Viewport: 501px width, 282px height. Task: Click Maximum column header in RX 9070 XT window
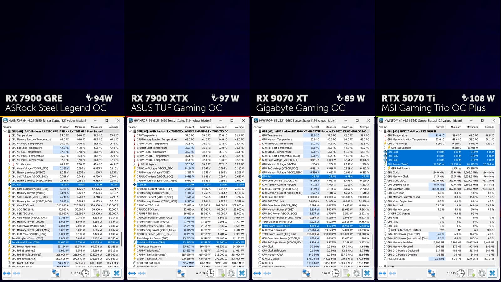coord(347,127)
